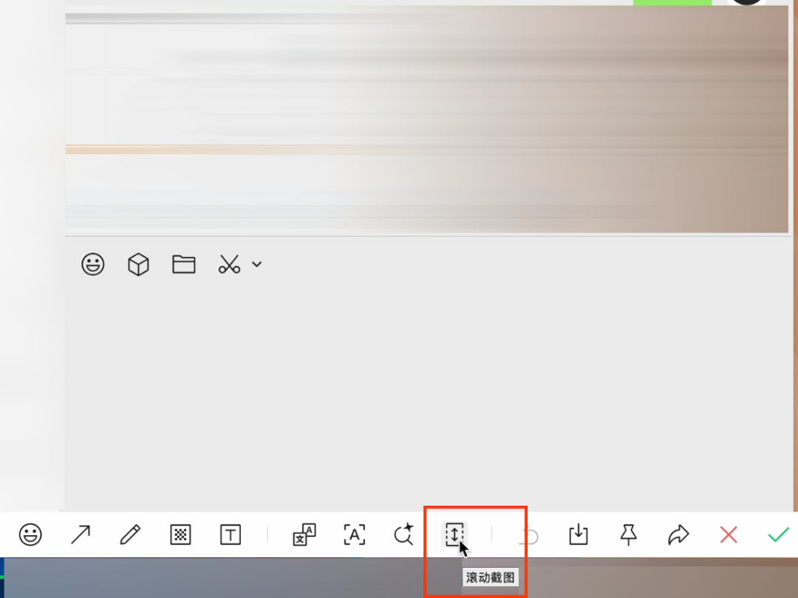Forward the screenshot with the share arrow
This screenshot has height=598, width=798.
pyautogui.click(x=678, y=535)
